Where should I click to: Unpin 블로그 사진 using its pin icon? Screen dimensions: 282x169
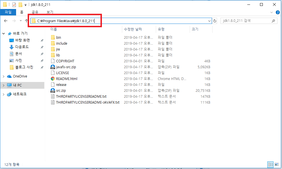point(42,67)
